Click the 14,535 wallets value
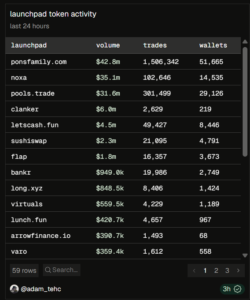 tap(211, 78)
